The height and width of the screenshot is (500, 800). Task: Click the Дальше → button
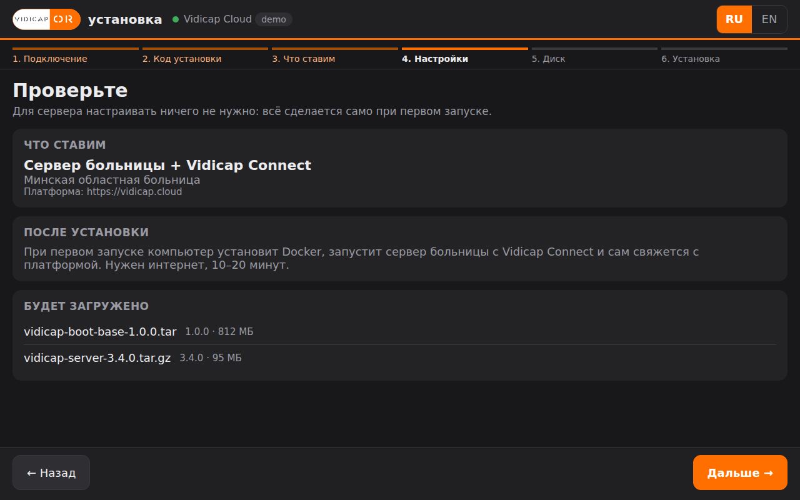coord(740,472)
